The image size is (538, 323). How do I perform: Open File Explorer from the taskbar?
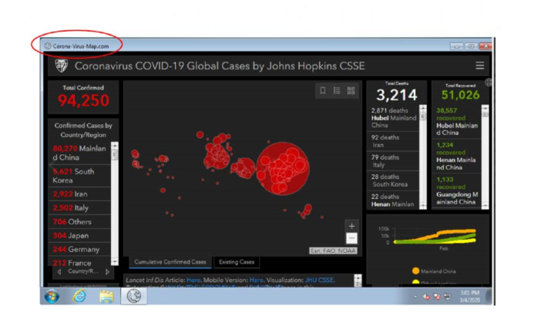click(106, 297)
